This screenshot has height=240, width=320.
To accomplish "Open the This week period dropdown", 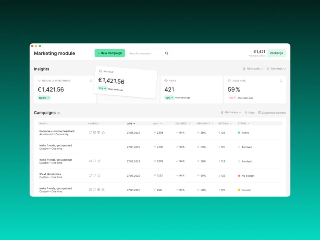I will point(276,69).
